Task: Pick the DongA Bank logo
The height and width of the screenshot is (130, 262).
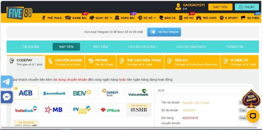Action: point(110,93)
